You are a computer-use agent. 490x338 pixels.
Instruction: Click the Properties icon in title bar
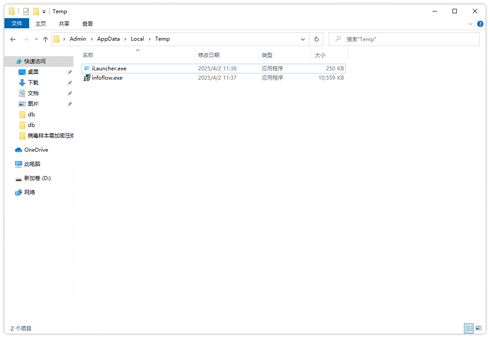[26, 12]
